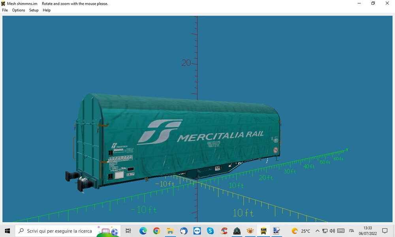Image resolution: width=395 pixels, height=237 pixels.
Task: Restore down the mesh viewer window
Action: click(x=373, y=3)
